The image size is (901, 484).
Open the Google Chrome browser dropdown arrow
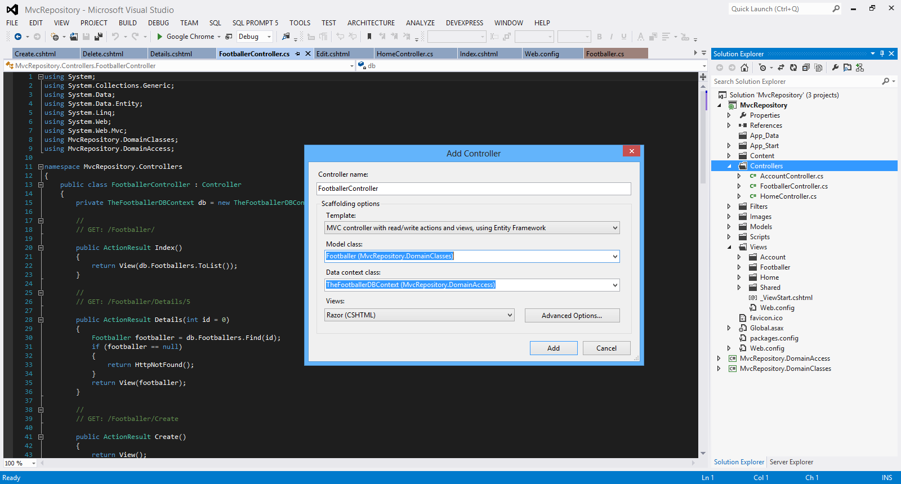coord(219,37)
